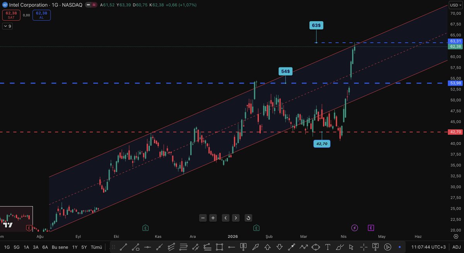Select the 6A time range
The image size is (464, 253).
pos(45,247)
